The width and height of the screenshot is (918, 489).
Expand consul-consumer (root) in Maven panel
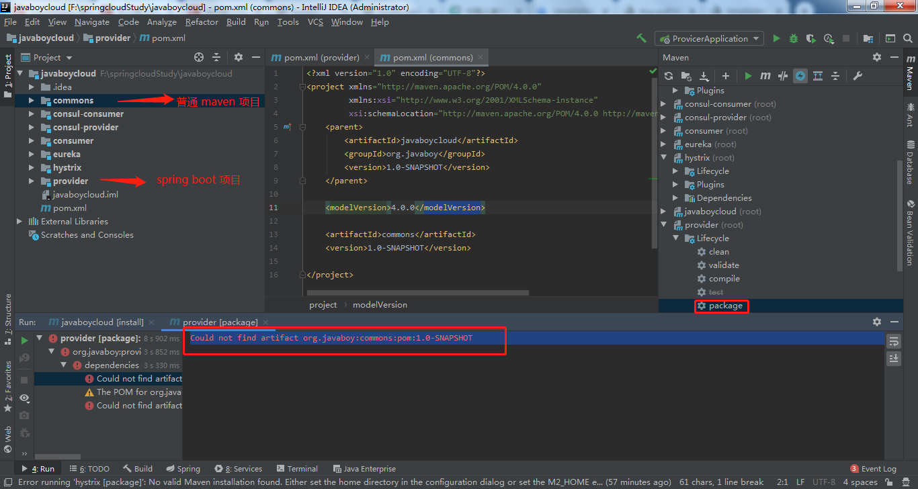(664, 104)
